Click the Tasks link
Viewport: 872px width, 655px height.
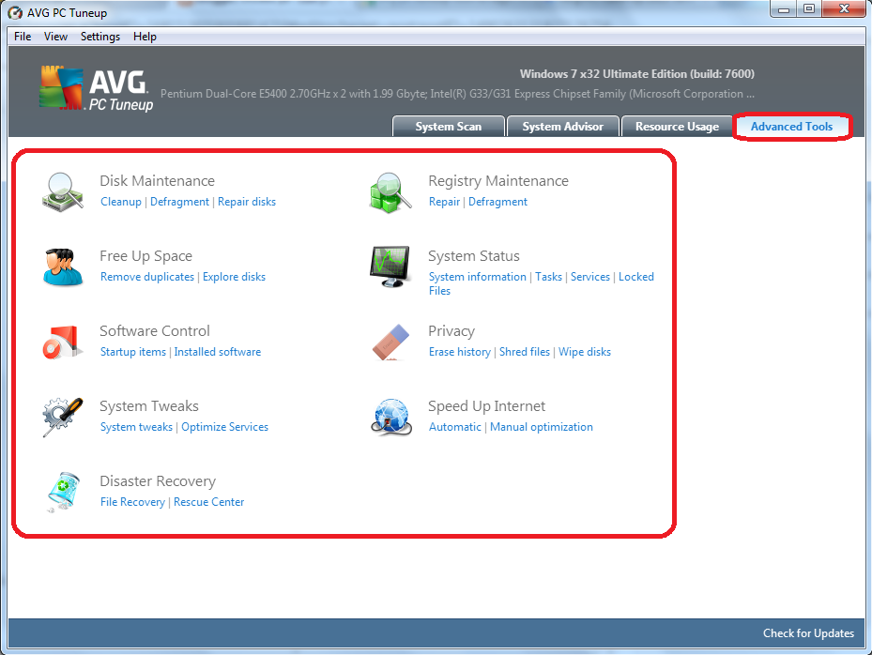548,277
